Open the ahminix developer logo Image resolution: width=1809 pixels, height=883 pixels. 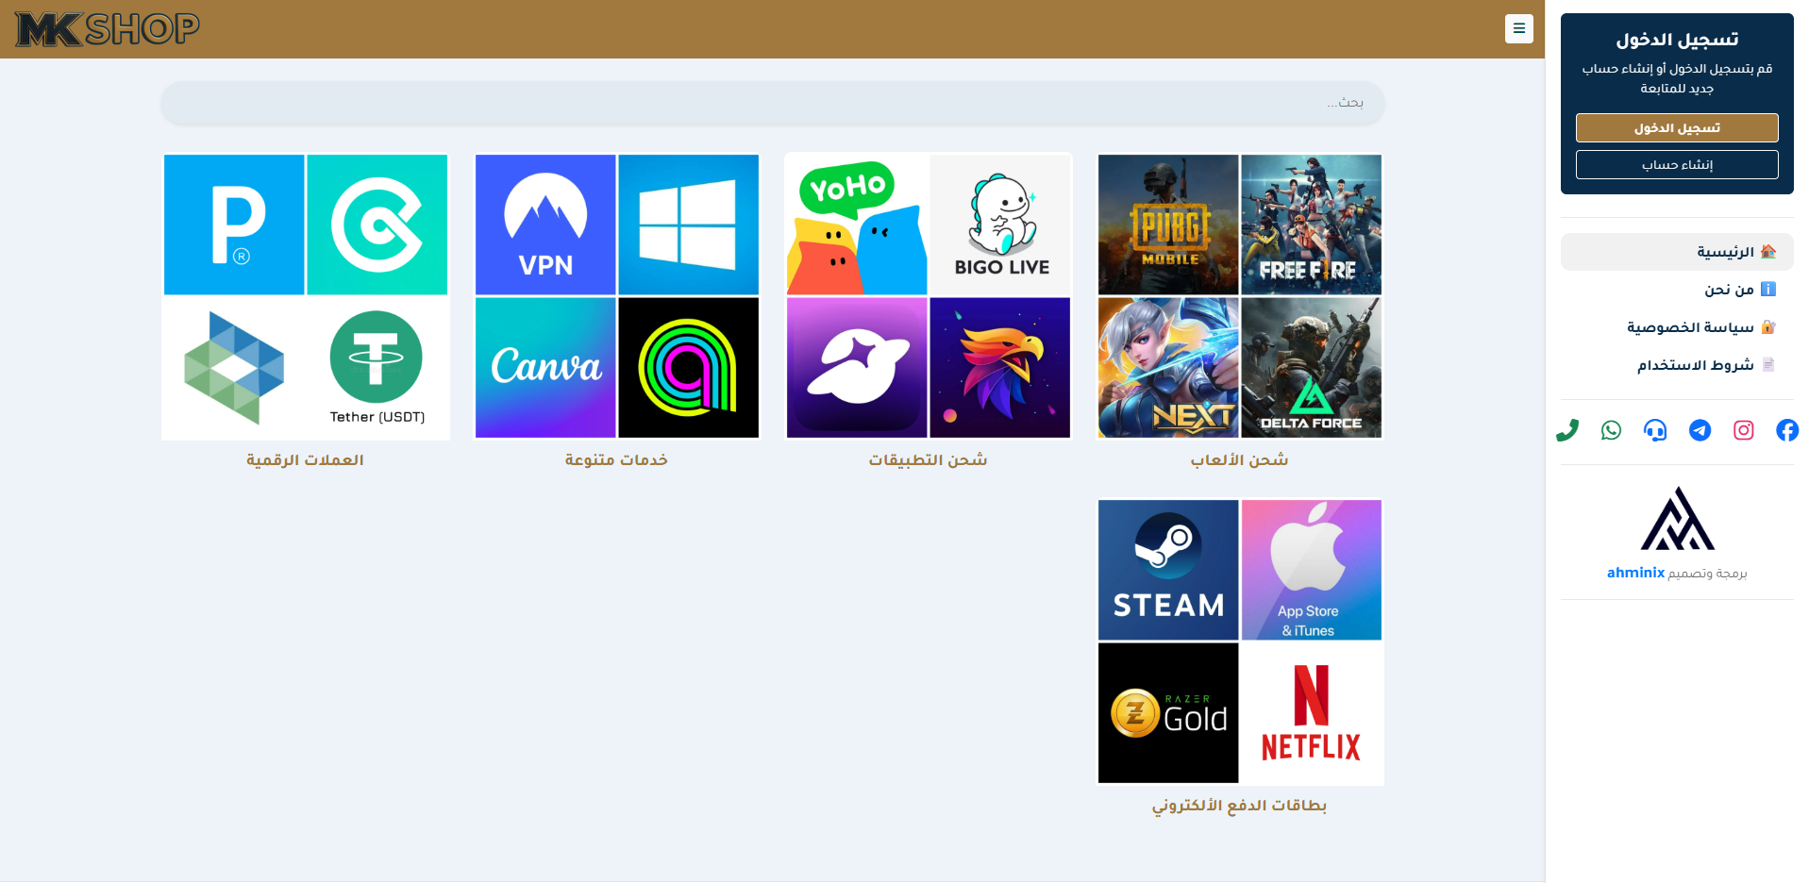(x=1677, y=520)
